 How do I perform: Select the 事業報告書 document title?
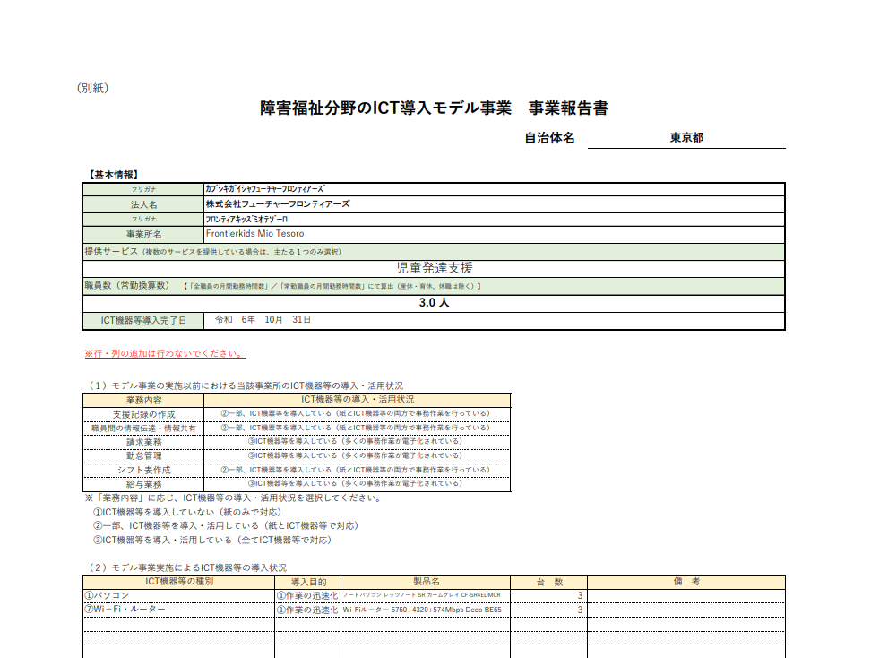[x=434, y=108]
